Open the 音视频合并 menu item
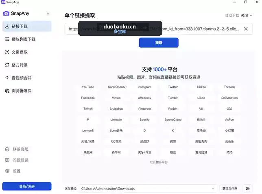This screenshot has width=262, height=194. (x=27, y=78)
